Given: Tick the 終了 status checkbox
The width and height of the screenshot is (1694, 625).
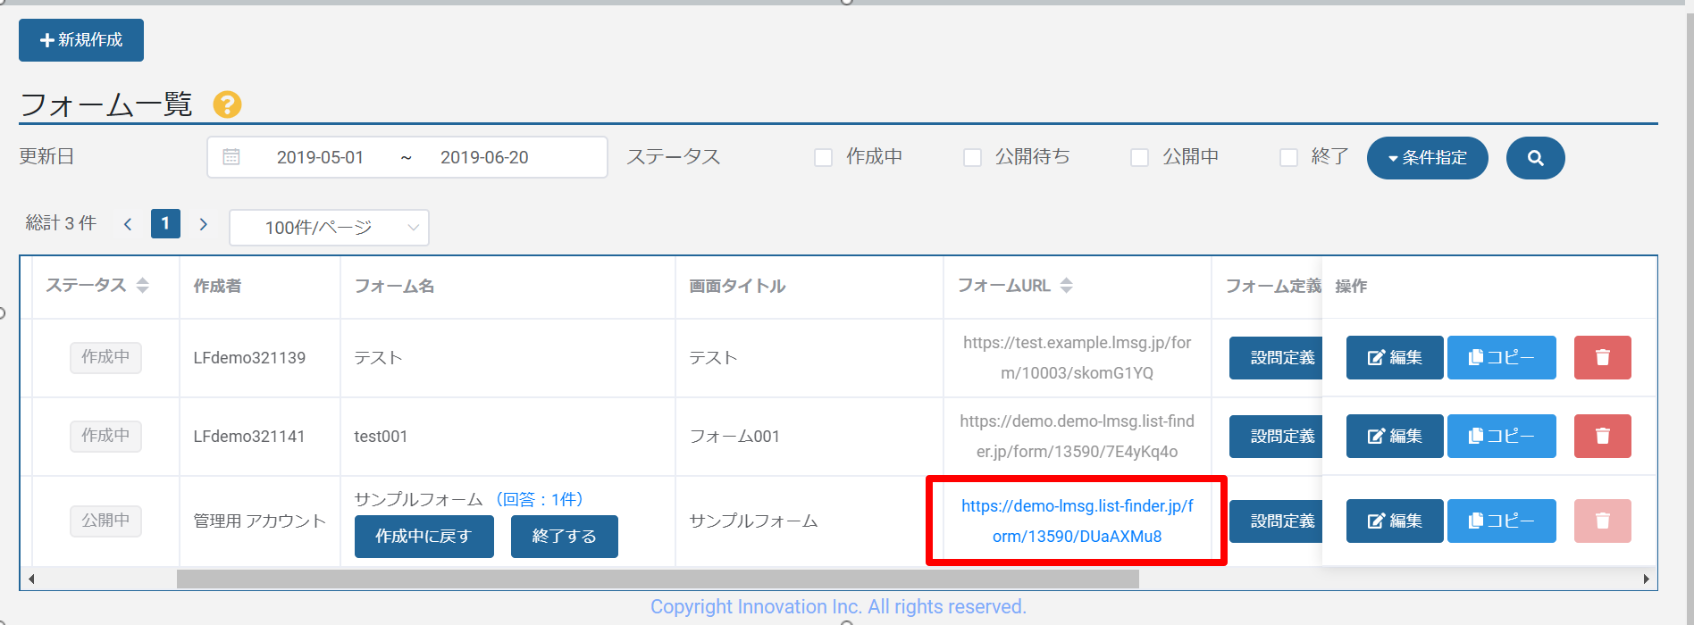Looking at the screenshot, I should tap(1288, 158).
